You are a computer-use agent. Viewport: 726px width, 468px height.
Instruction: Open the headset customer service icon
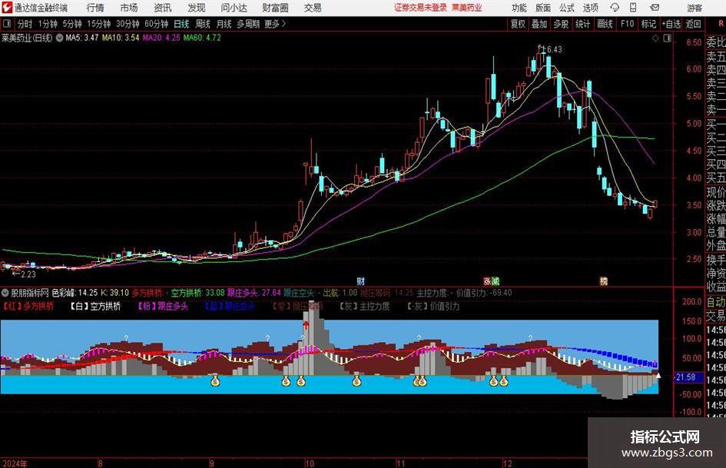615,8
